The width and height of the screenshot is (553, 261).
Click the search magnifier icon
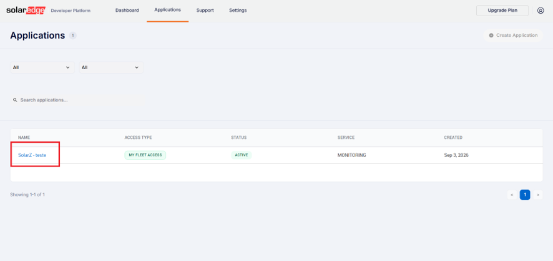point(15,100)
